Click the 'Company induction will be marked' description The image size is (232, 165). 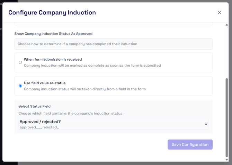pyautogui.click(x=92, y=66)
